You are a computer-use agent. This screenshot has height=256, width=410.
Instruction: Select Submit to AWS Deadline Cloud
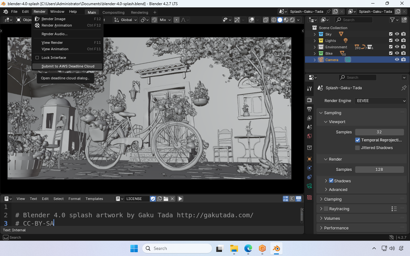68,66
